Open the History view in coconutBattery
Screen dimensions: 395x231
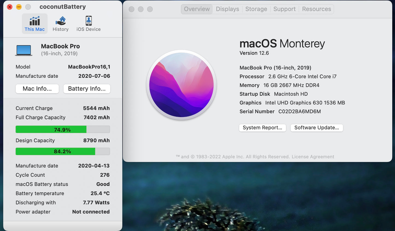pyautogui.click(x=60, y=23)
